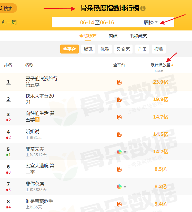Click the 全平台 column header
This screenshot has height=212, width=192.
click(x=119, y=65)
